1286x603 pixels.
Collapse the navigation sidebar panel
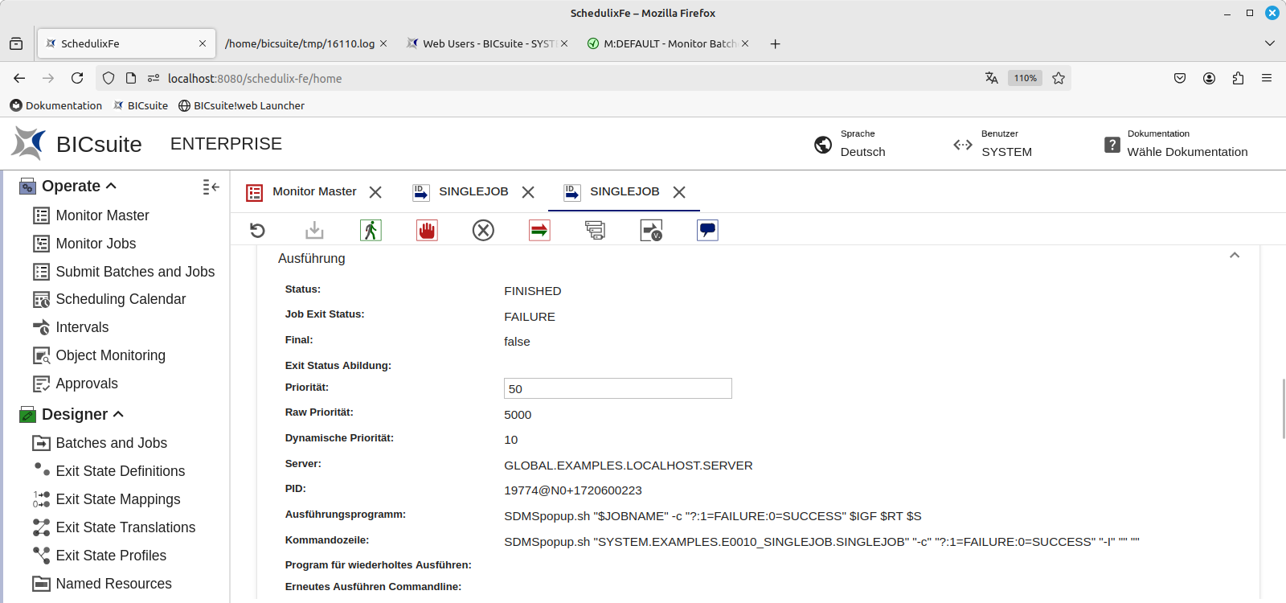coord(211,187)
